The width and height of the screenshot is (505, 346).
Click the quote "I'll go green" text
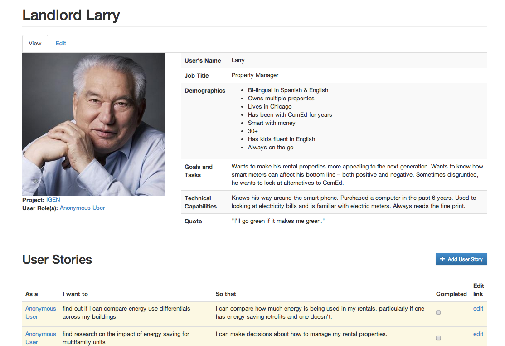point(278,221)
